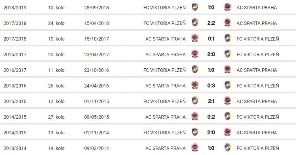Image resolution: width=296 pixels, height=155 pixels.
Task: Select the 10. kolo round from 2018/2019
Action: click(56, 8)
